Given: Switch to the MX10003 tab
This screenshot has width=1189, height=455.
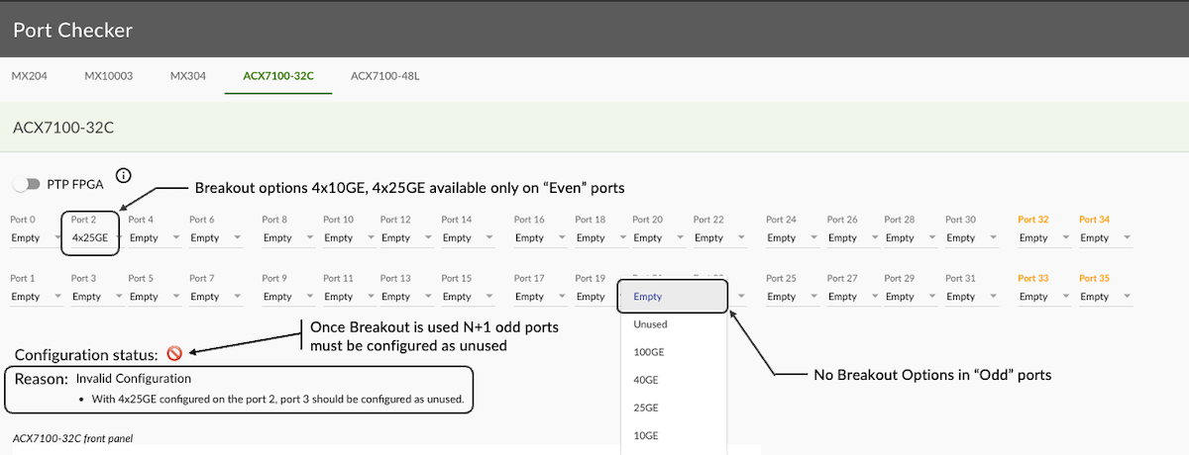Looking at the screenshot, I should (x=109, y=75).
